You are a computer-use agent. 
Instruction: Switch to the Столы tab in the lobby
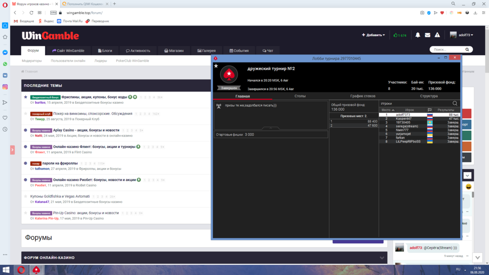tap(300, 96)
